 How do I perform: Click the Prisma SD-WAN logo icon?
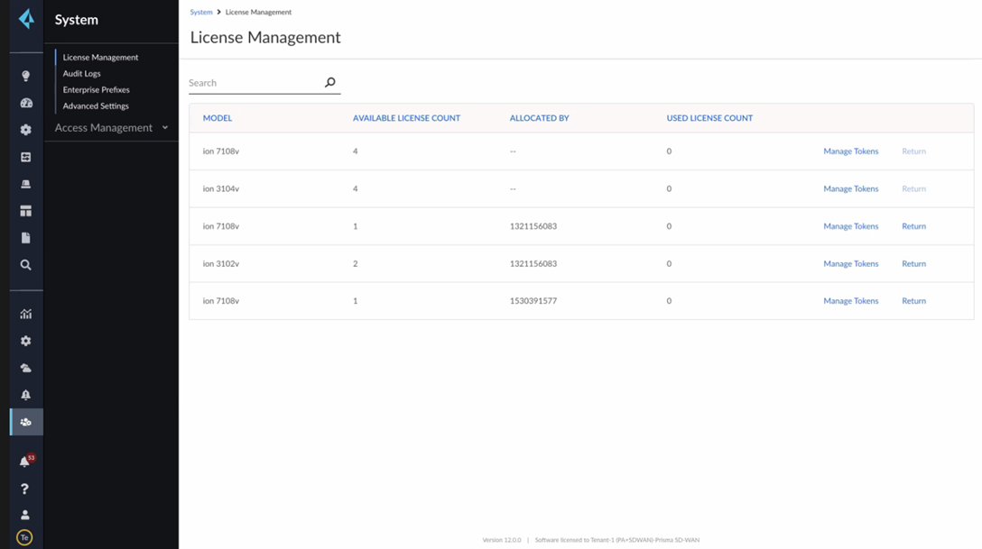click(x=26, y=19)
